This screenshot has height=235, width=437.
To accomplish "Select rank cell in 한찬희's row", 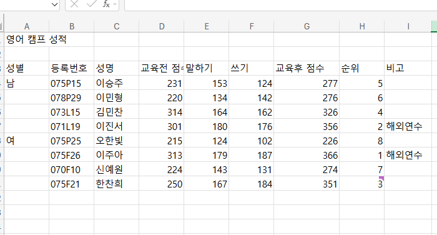I will (361, 184).
